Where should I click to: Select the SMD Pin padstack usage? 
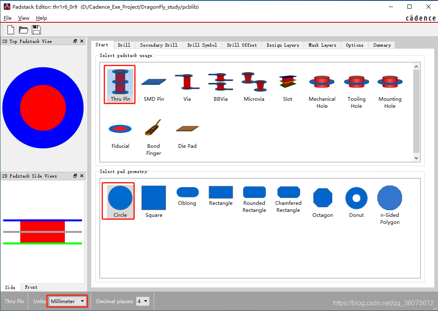click(154, 86)
